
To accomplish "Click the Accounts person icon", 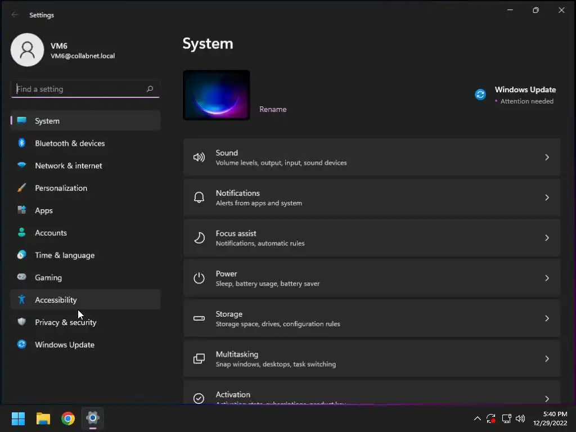I will [22, 232].
